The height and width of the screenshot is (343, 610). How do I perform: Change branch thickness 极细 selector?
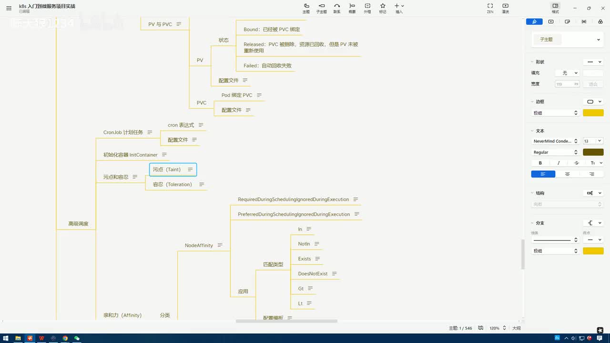(555, 251)
